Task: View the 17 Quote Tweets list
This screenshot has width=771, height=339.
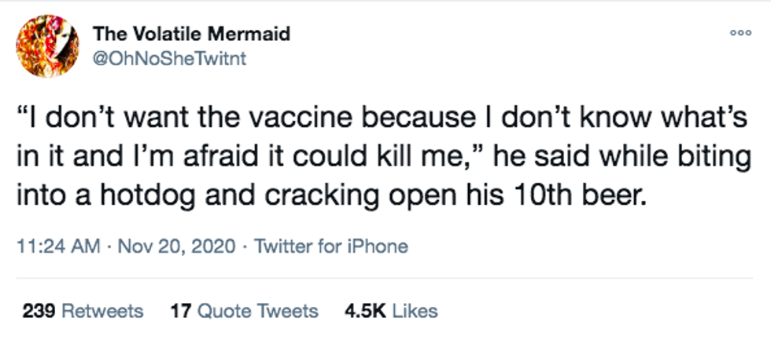Action: 244,311
